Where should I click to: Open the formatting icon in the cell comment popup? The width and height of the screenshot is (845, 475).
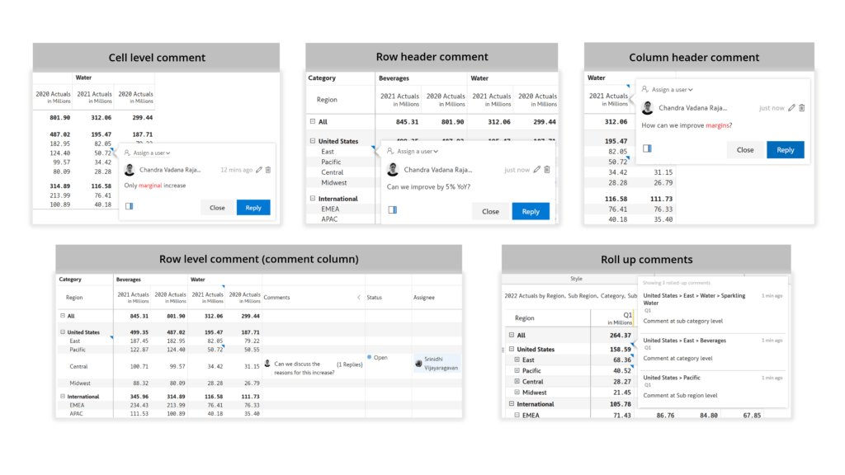point(130,206)
